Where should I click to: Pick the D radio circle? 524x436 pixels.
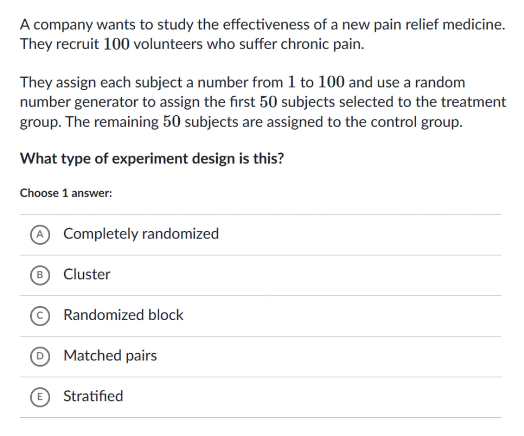coord(40,356)
